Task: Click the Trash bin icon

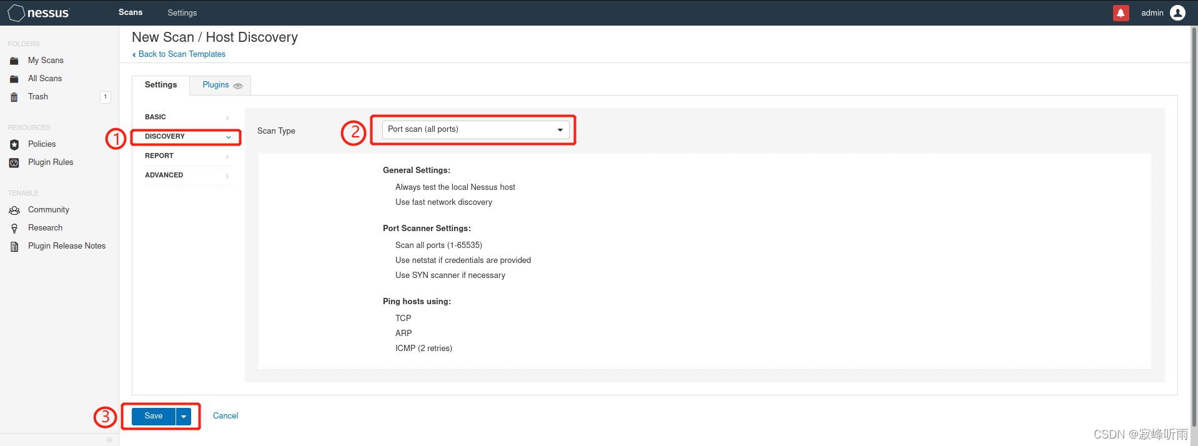Action: tap(14, 97)
